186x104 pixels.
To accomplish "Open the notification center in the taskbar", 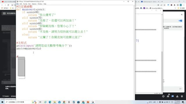I will (183, 102).
